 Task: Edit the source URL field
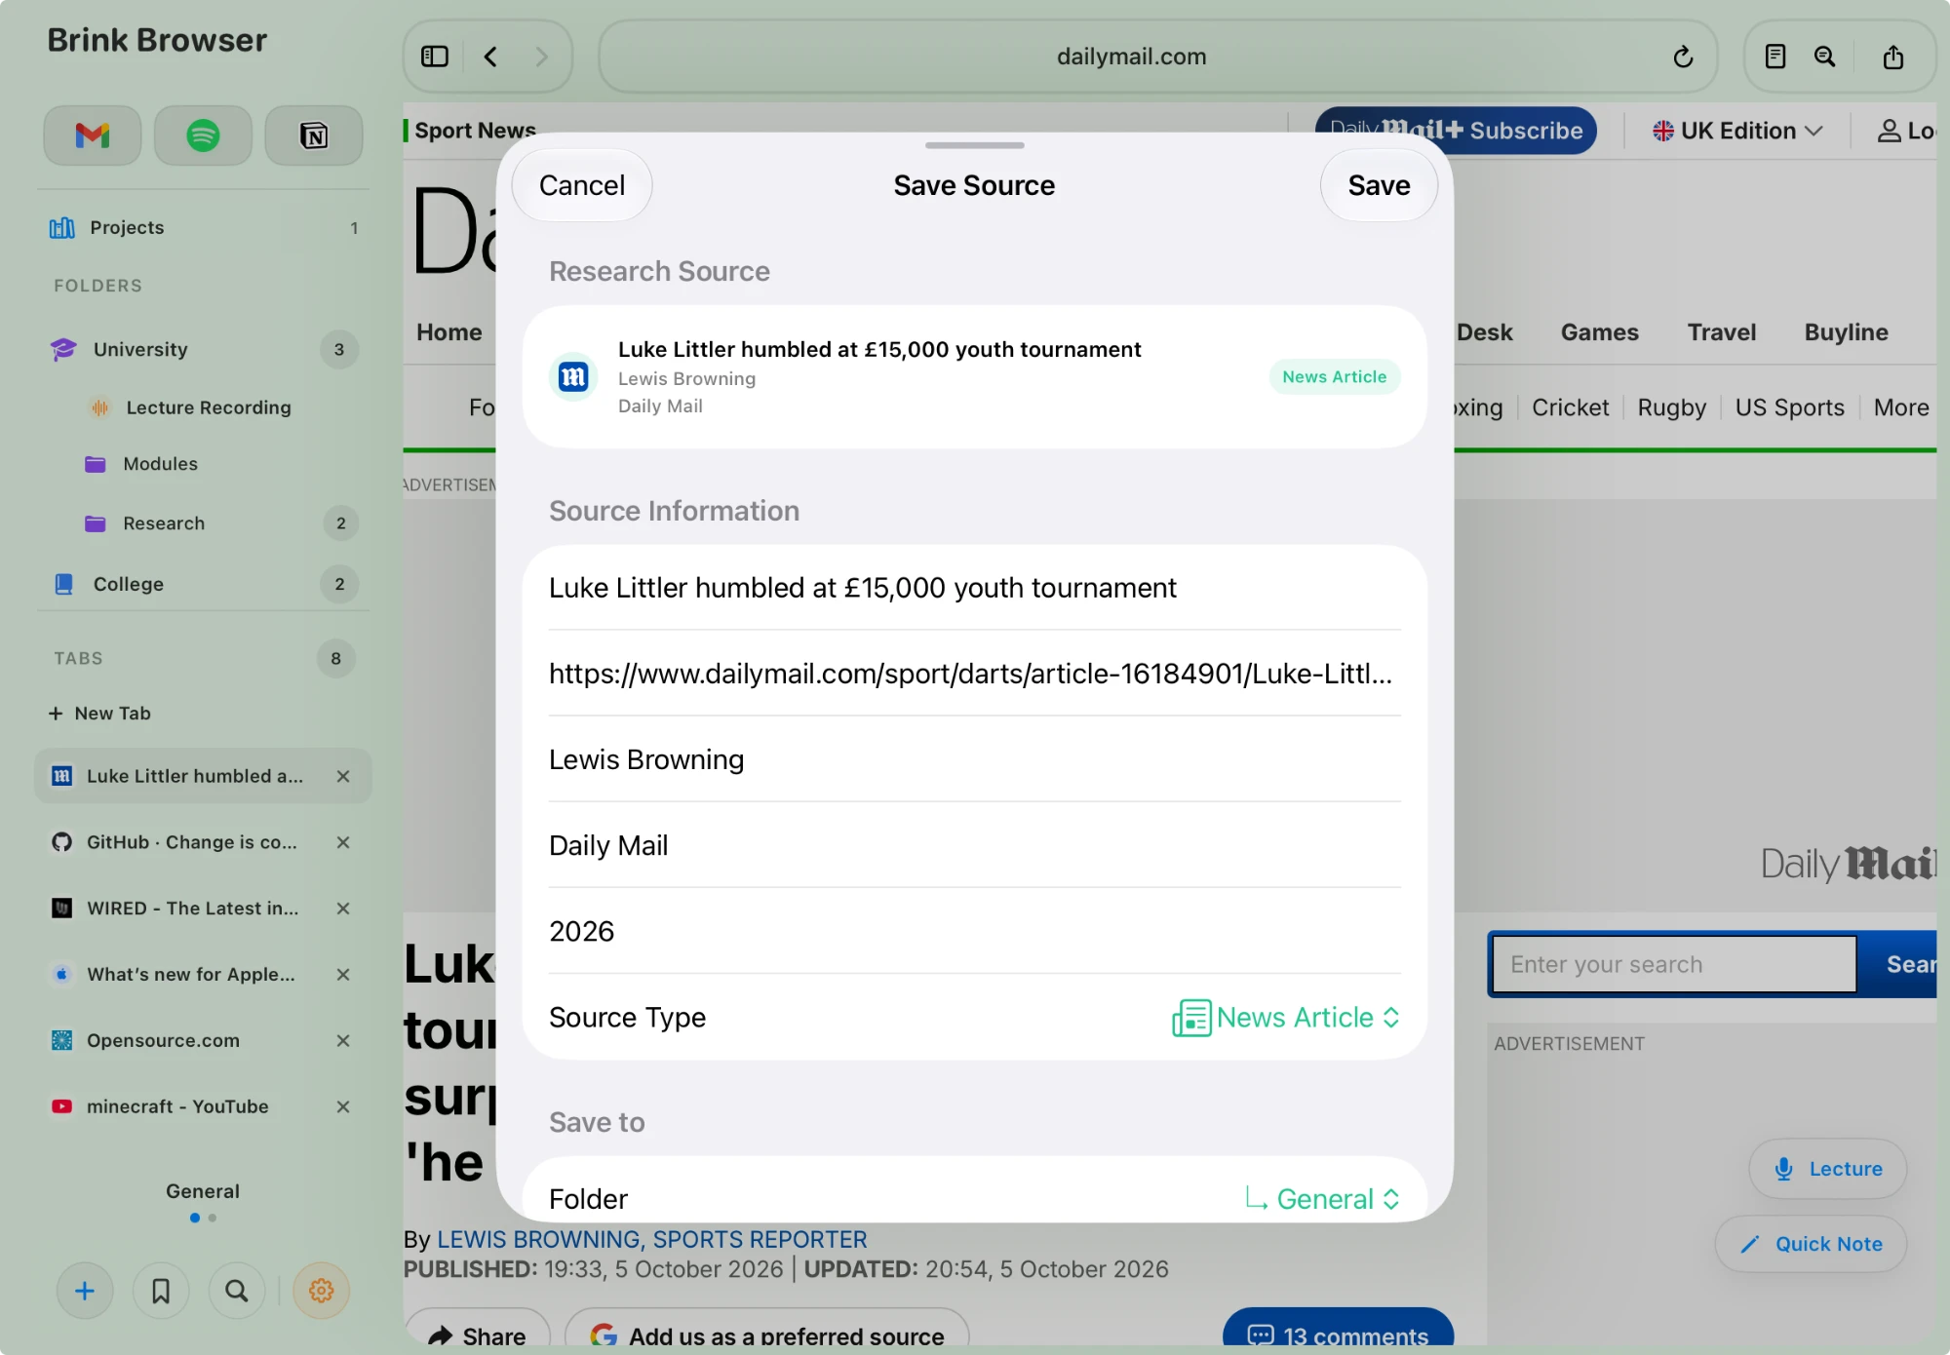[975, 674]
